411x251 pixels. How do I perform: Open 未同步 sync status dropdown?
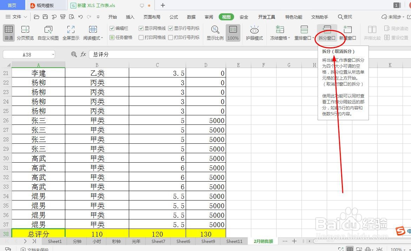pos(392,17)
